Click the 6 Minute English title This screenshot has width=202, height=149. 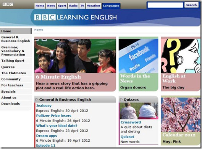[58, 77]
